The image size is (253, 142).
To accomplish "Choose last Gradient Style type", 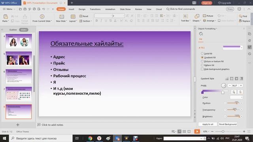I will pyautogui.click(x=241, y=78).
